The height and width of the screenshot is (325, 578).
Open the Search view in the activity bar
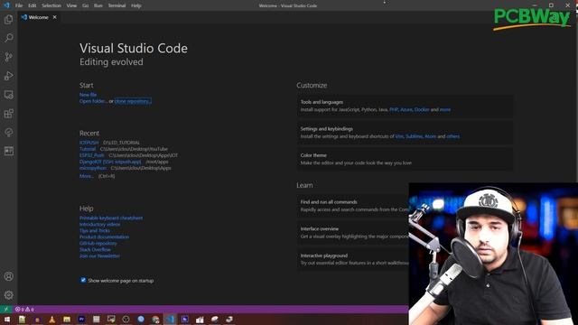[9, 38]
